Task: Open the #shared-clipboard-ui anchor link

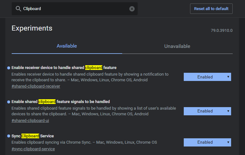Action: pos(30,120)
